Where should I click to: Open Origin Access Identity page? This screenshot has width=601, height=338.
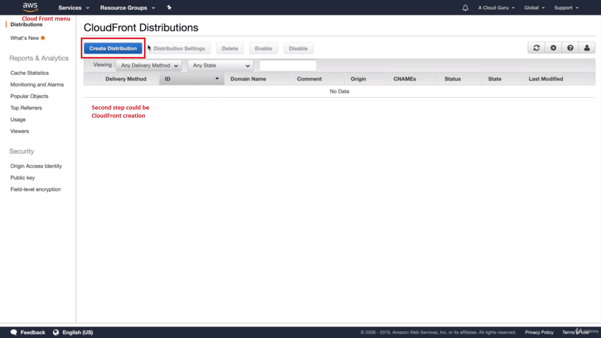(36, 166)
